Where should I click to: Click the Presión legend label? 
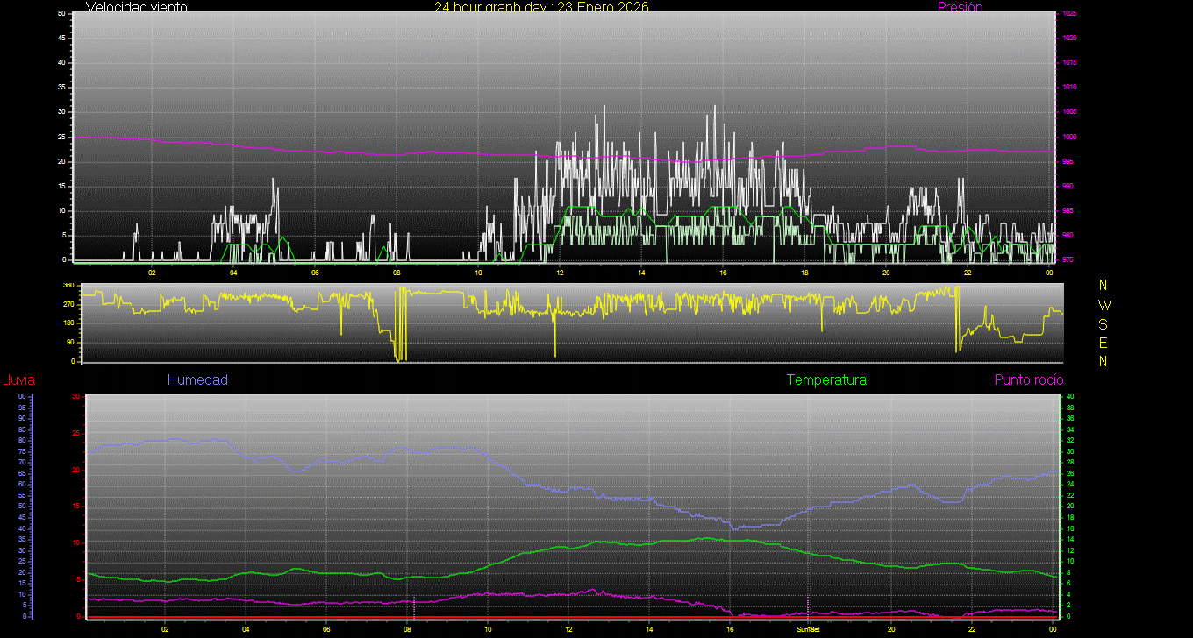coord(960,7)
